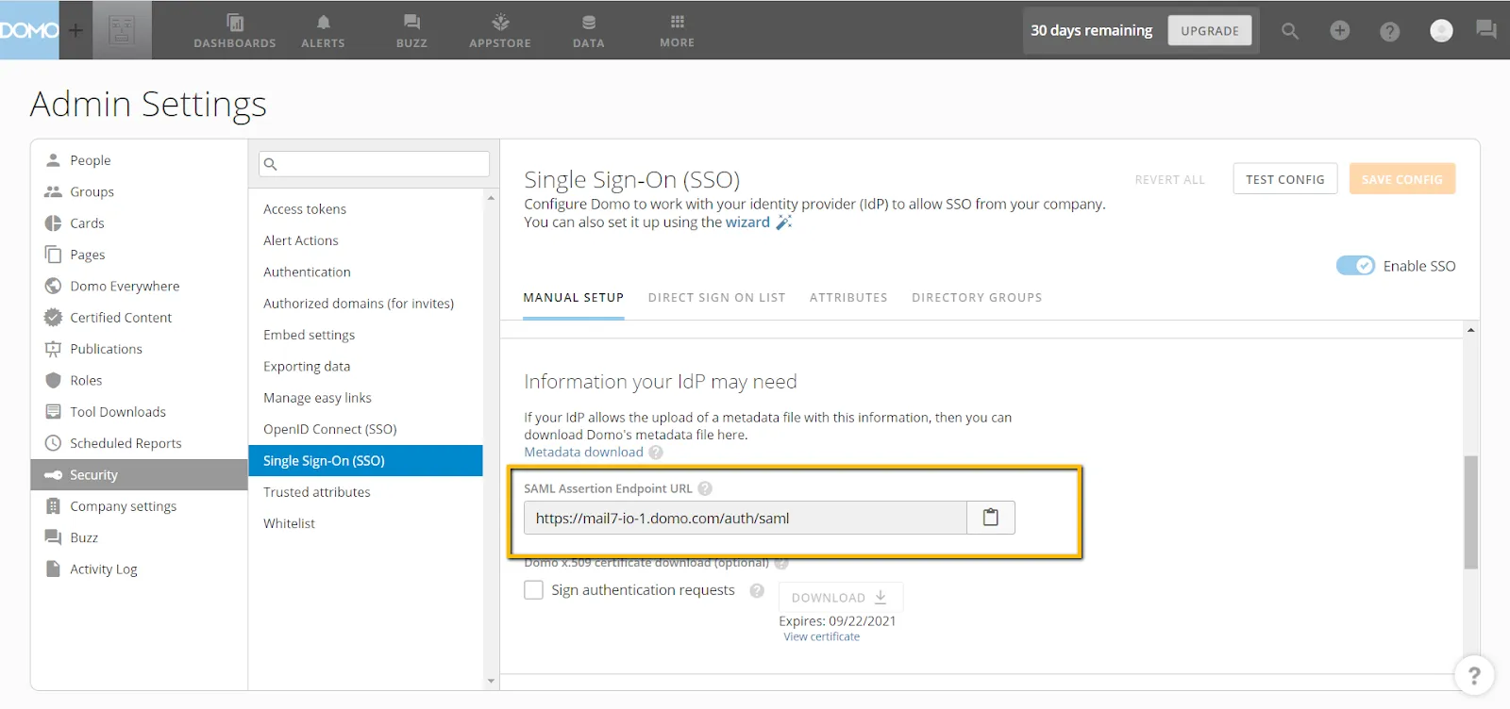Screen dimensions: 1510x709
Task: Open the user profile avatar
Action: (1440, 31)
